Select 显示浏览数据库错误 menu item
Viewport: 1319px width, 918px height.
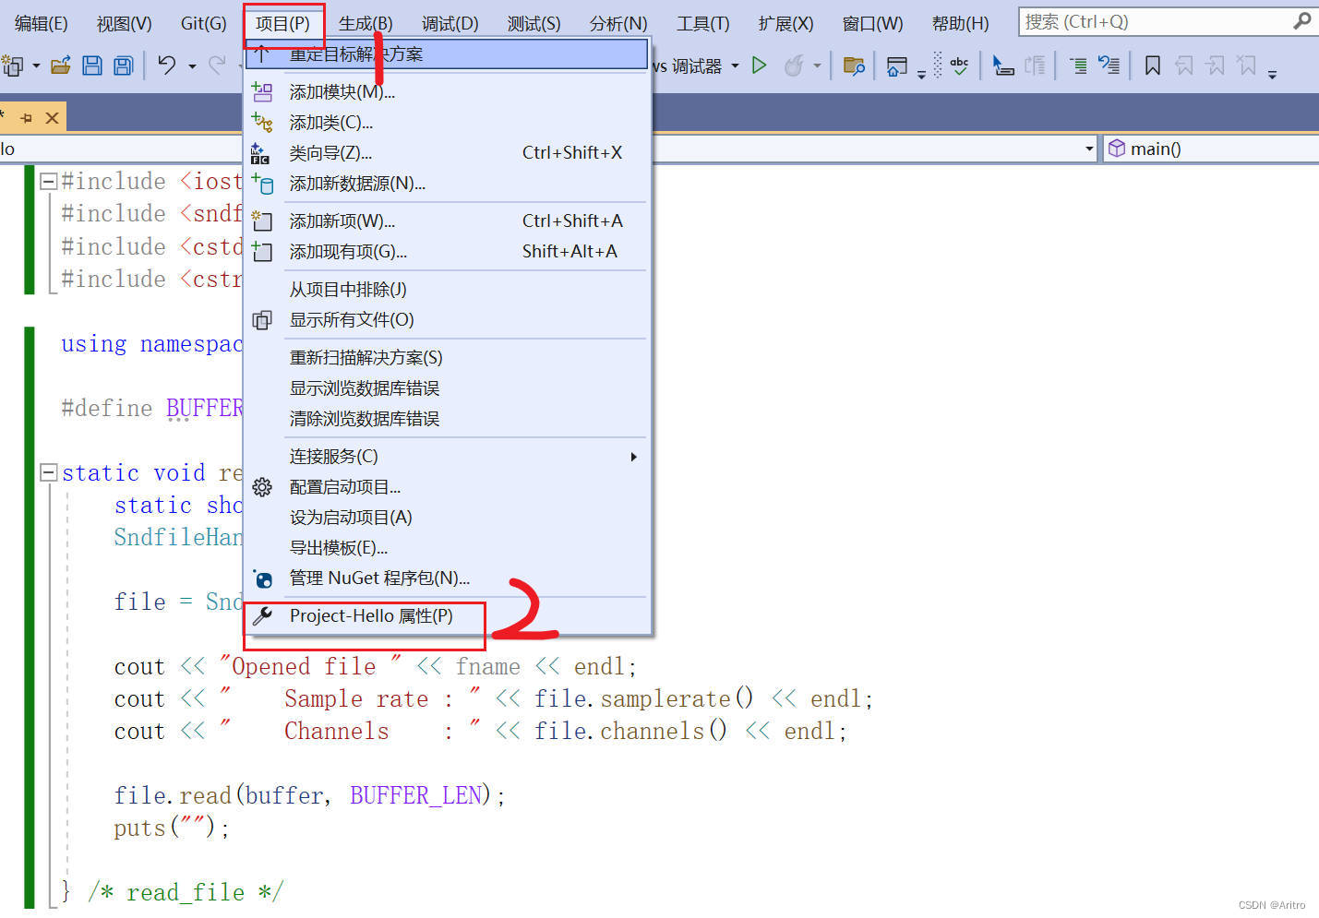pyautogui.click(x=447, y=388)
